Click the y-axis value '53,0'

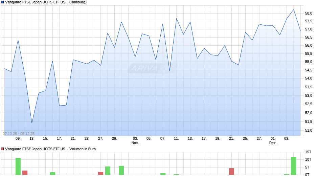309,95
